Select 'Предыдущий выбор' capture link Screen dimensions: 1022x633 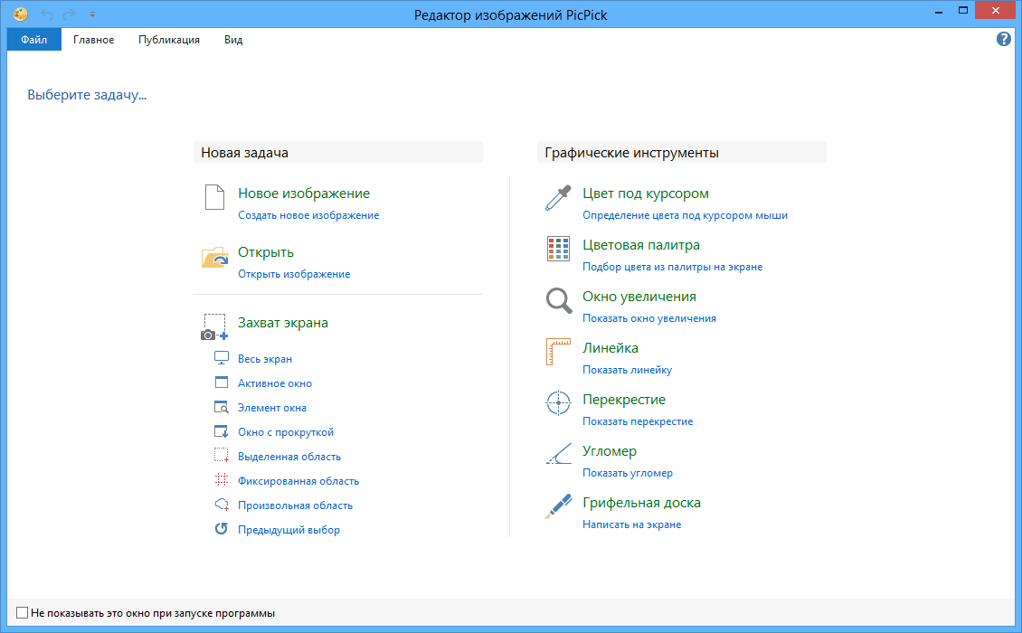[289, 530]
